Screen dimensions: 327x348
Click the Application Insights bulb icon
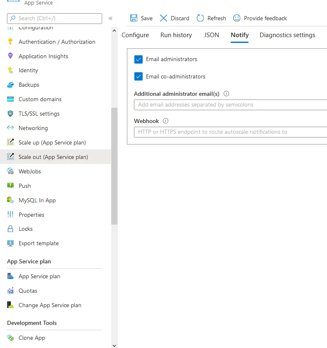pos(10,56)
